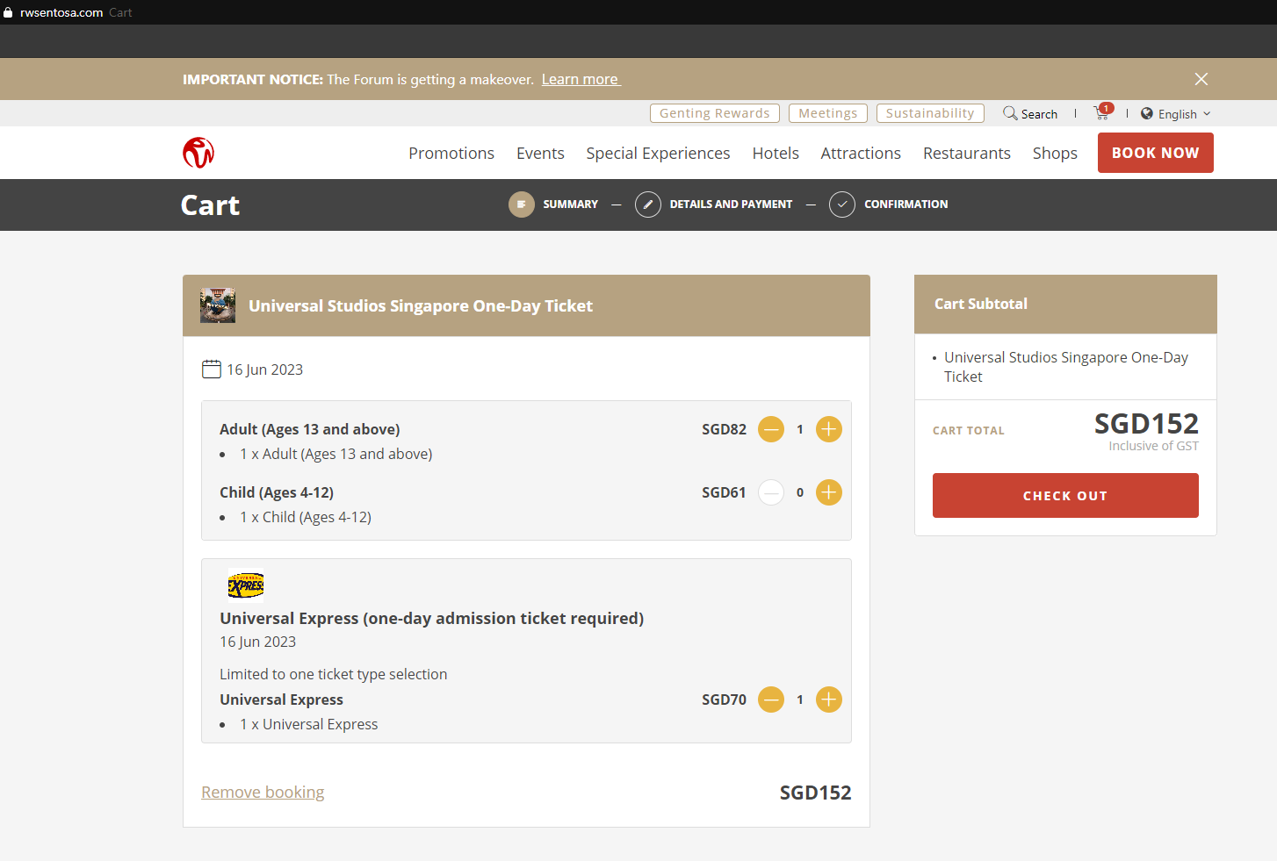Open the English language dropdown
The image size is (1277, 861).
tap(1175, 114)
